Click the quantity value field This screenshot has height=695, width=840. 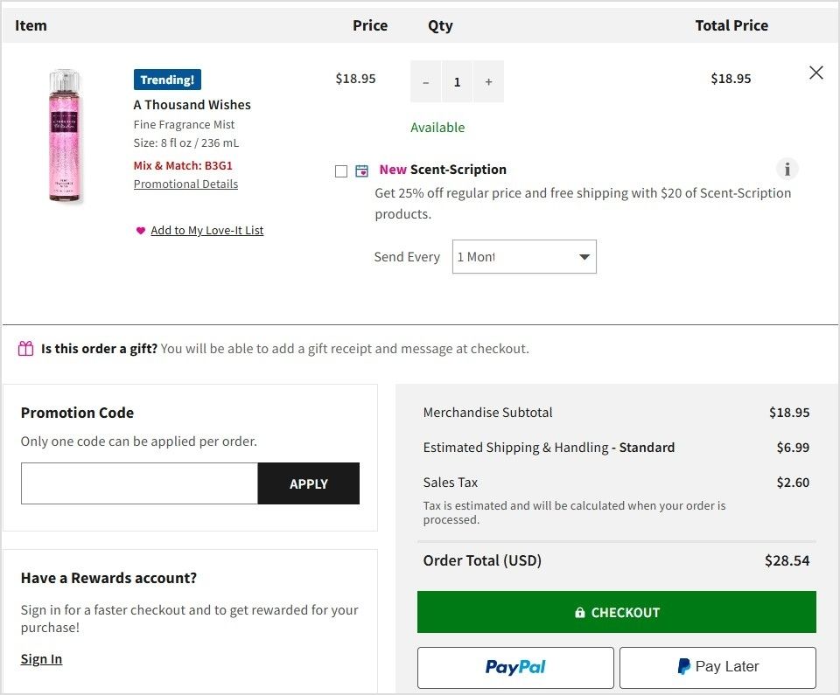tap(457, 82)
